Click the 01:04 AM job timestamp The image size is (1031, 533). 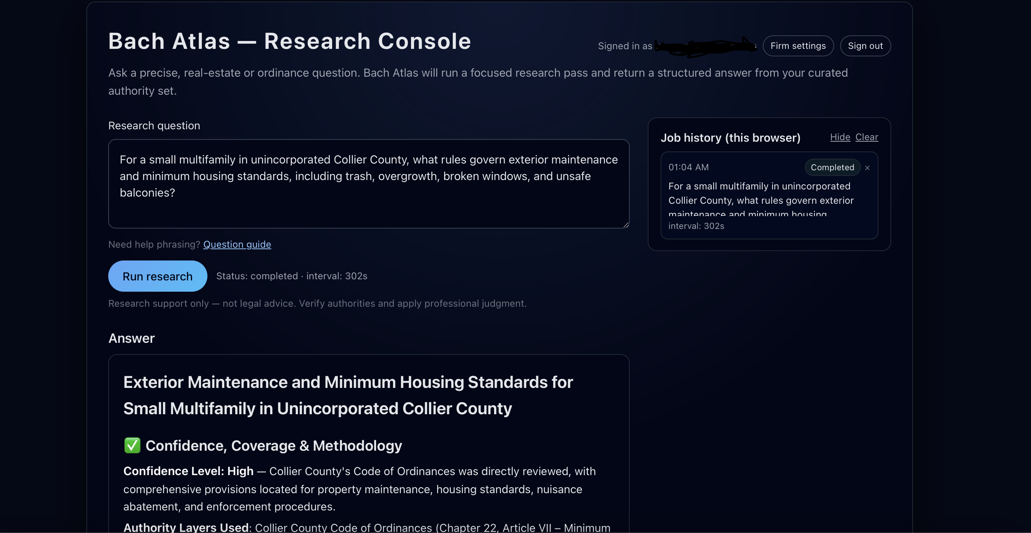click(688, 167)
